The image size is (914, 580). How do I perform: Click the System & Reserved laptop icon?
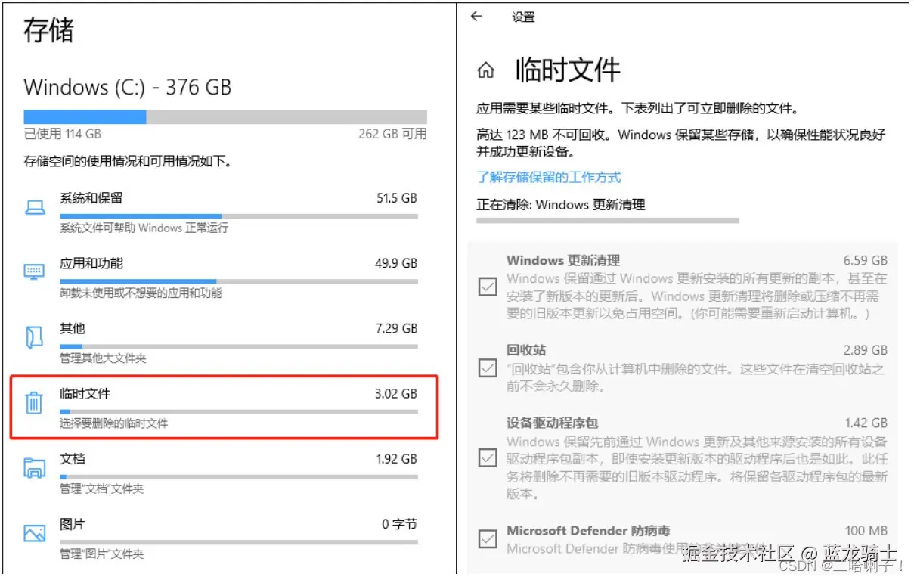pyautogui.click(x=35, y=206)
